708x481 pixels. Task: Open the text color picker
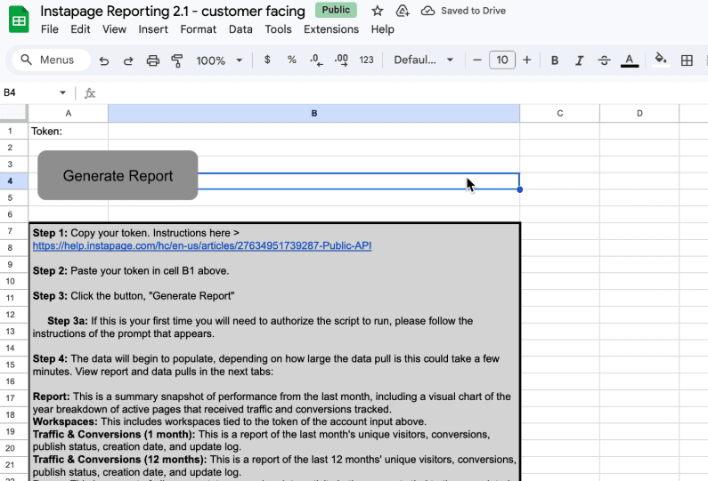(x=630, y=60)
